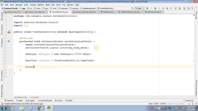Open the Favorites tool window tab
This screenshot has height=111, width=198.
pyautogui.click(x=2, y=76)
